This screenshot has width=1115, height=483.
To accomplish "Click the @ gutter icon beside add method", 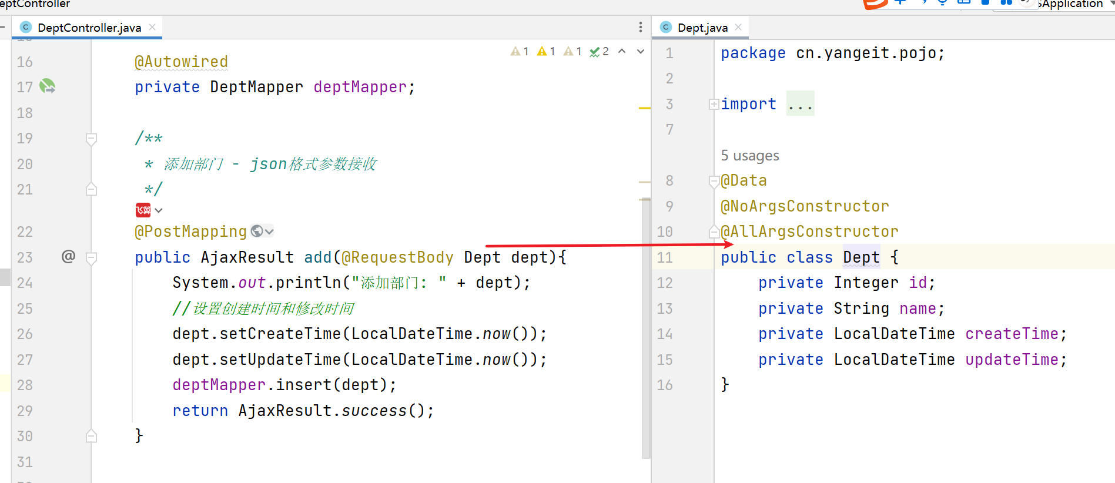I will tap(68, 256).
